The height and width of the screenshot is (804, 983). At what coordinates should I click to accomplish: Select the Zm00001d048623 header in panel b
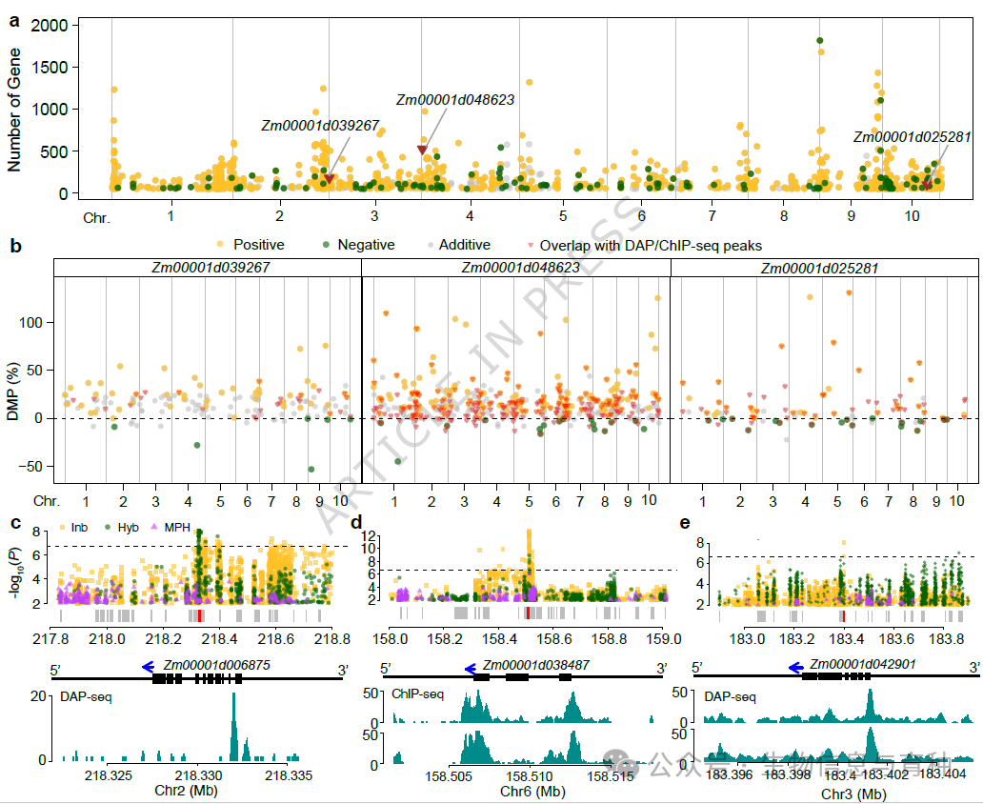click(x=516, y=268)
